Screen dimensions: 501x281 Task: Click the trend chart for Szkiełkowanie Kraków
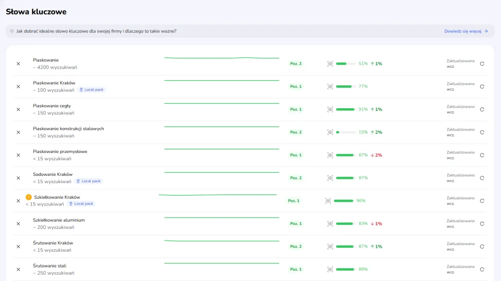pyautogui.click(x=218, y=195)
